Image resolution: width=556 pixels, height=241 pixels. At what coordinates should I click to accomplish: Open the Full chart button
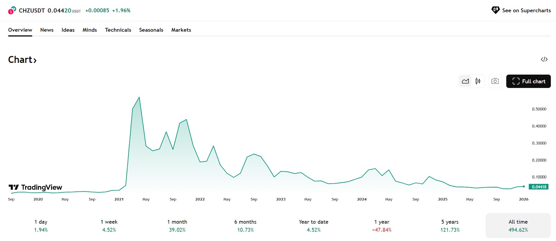point(528,81)
